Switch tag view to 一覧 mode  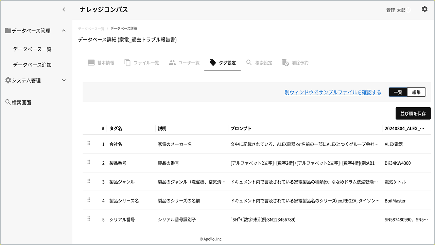pyautogui.click(x=398, y=92)
